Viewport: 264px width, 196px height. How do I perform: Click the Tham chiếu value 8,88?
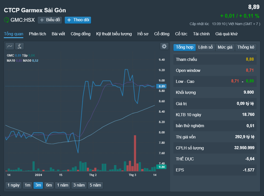250,59
